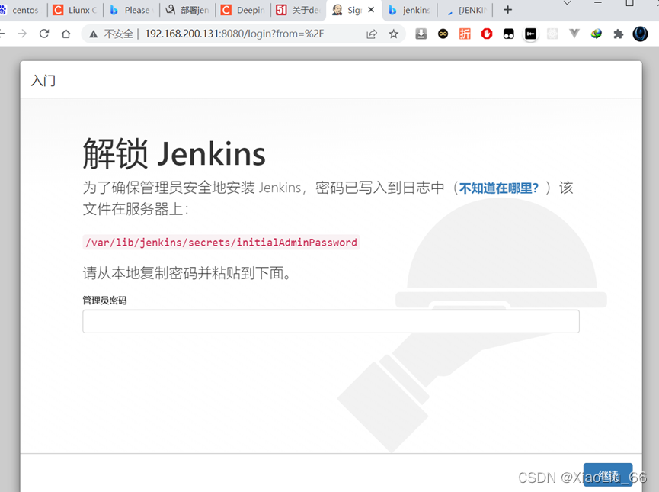Open the extensions puzzle-piece menu
Screen dimensions: 659x492
(x=618, y=34)
